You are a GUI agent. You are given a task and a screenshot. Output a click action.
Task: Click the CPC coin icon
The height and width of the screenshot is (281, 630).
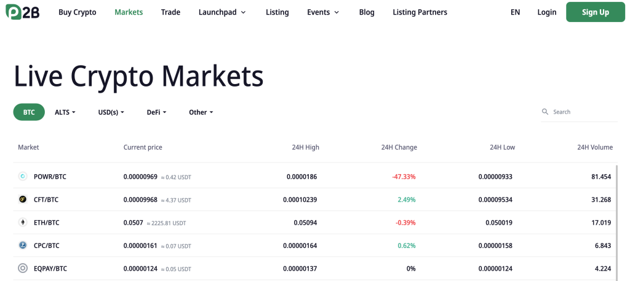[23, 245]
